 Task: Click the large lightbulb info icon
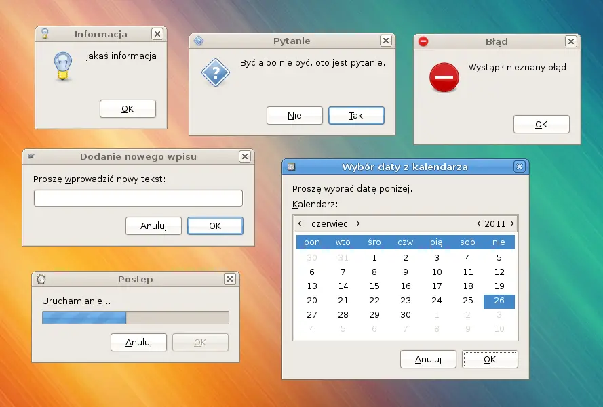click(x=63, y=66)
